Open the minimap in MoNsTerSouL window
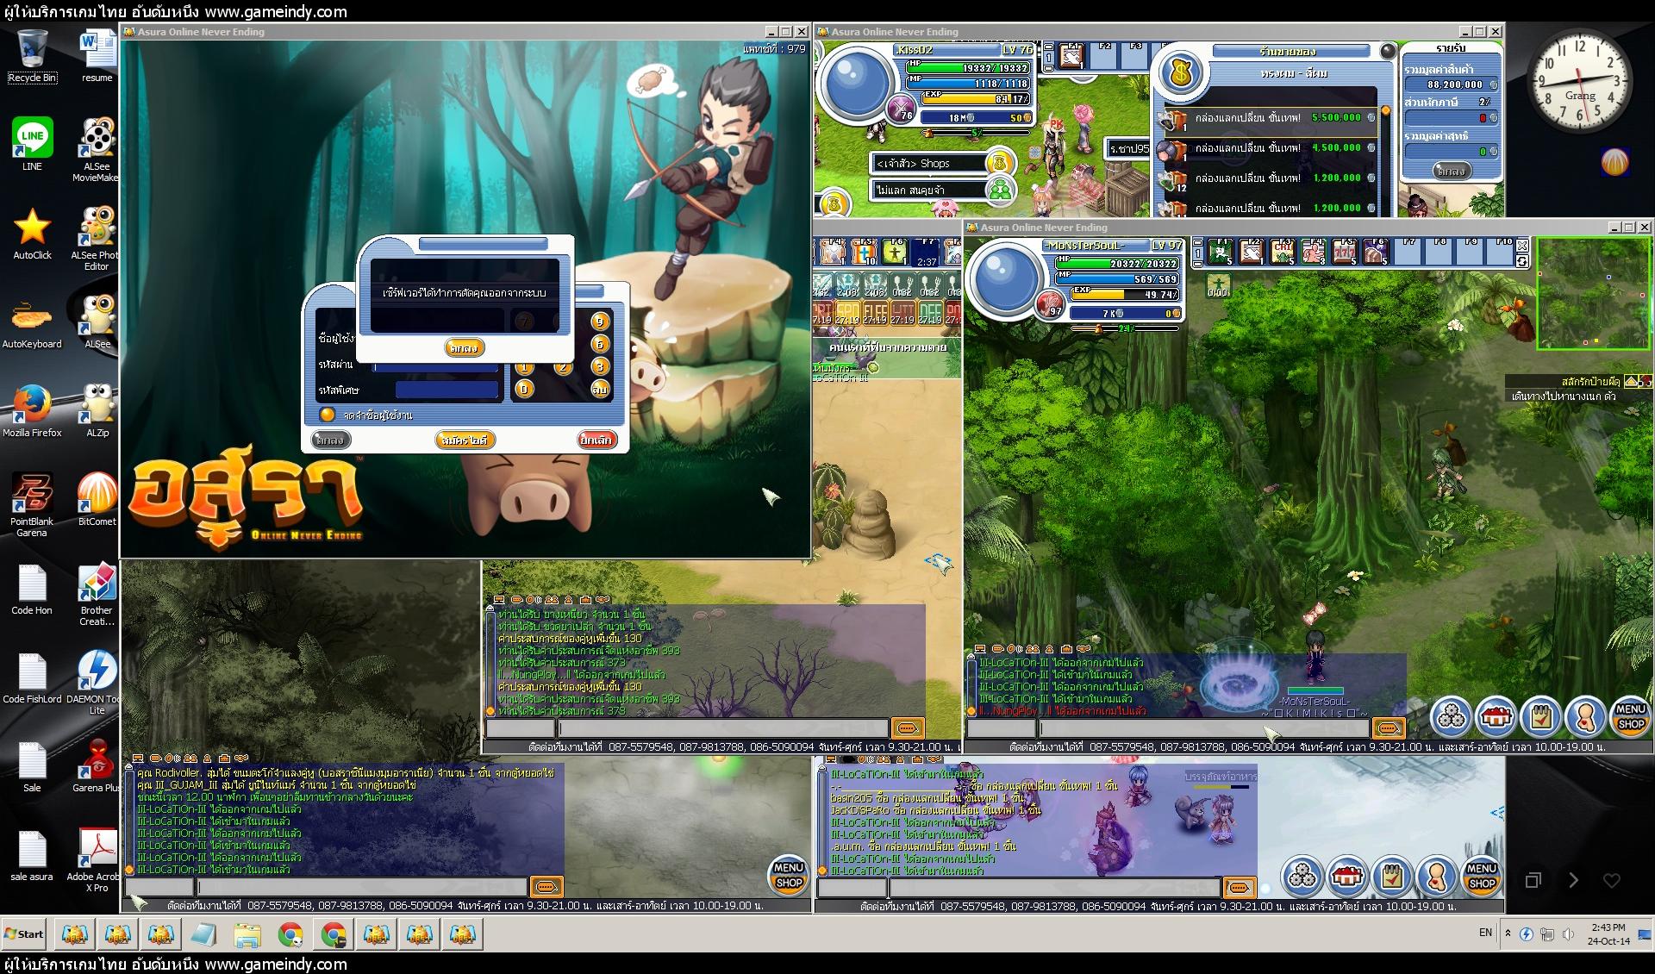 tap(1594, 293)
